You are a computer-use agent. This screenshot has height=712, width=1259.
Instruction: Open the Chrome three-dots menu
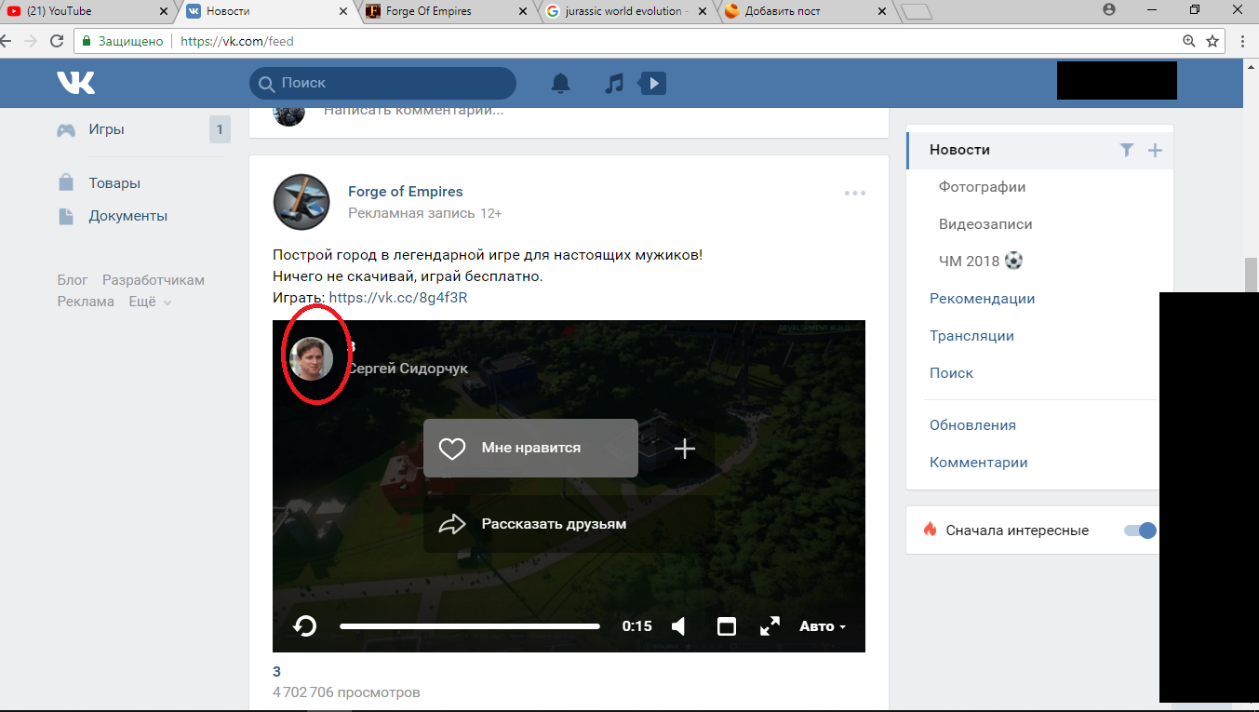click(1244, 41)
